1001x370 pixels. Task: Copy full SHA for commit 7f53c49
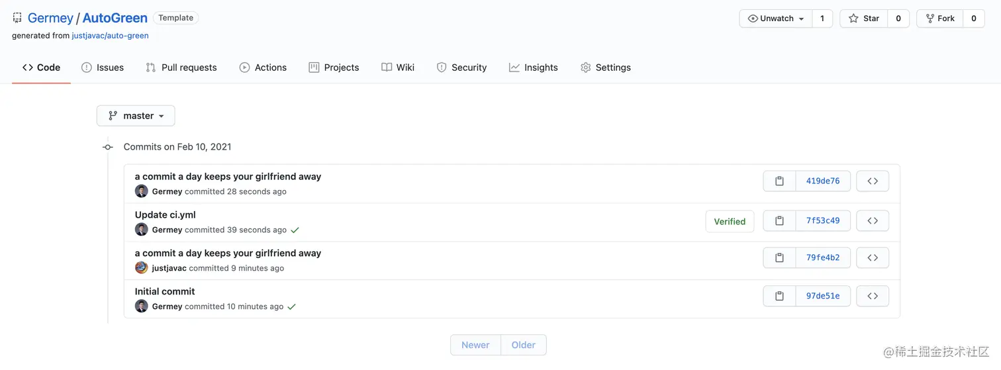tap(779, 221)
